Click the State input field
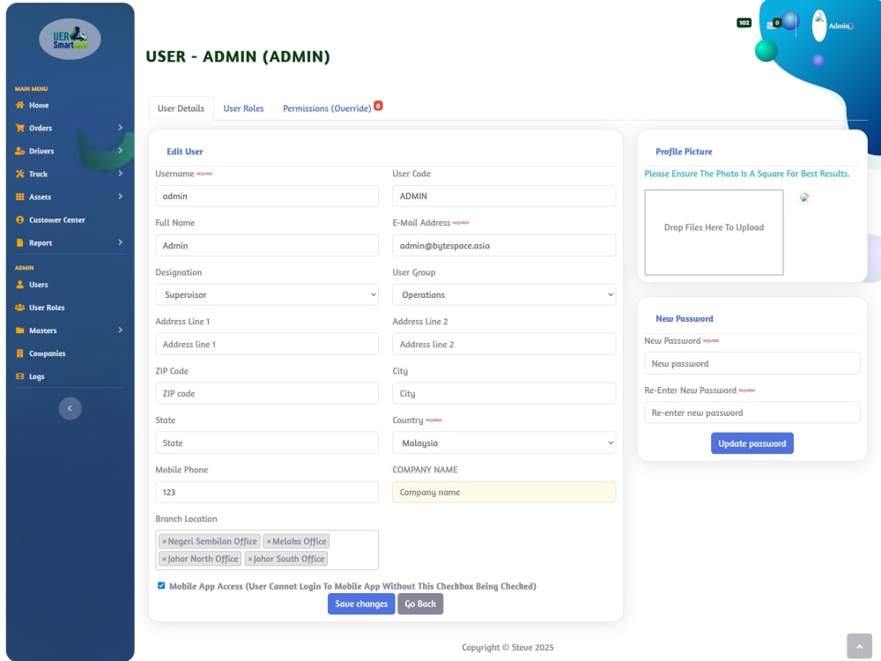The width and height of the screenshot is (881, 661). pos(267,443)
